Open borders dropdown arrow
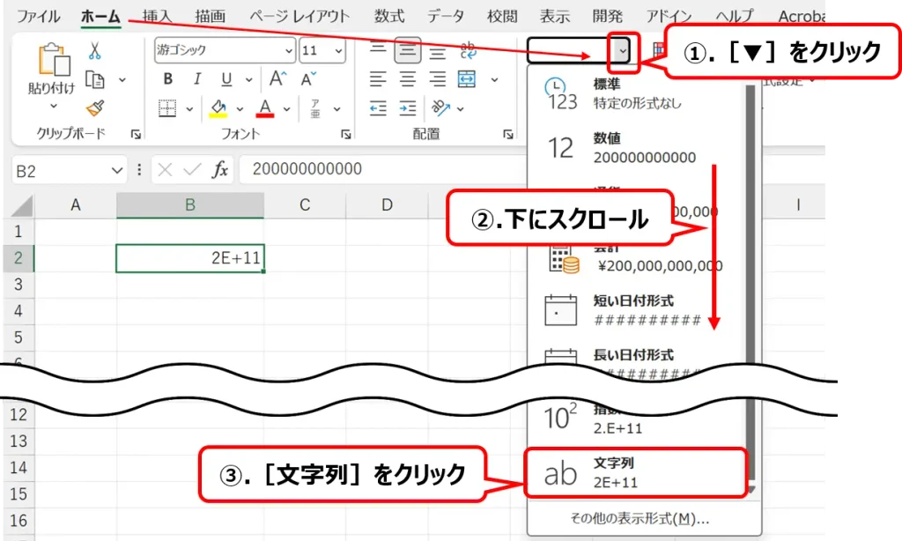902x541 pixels. 189,108
